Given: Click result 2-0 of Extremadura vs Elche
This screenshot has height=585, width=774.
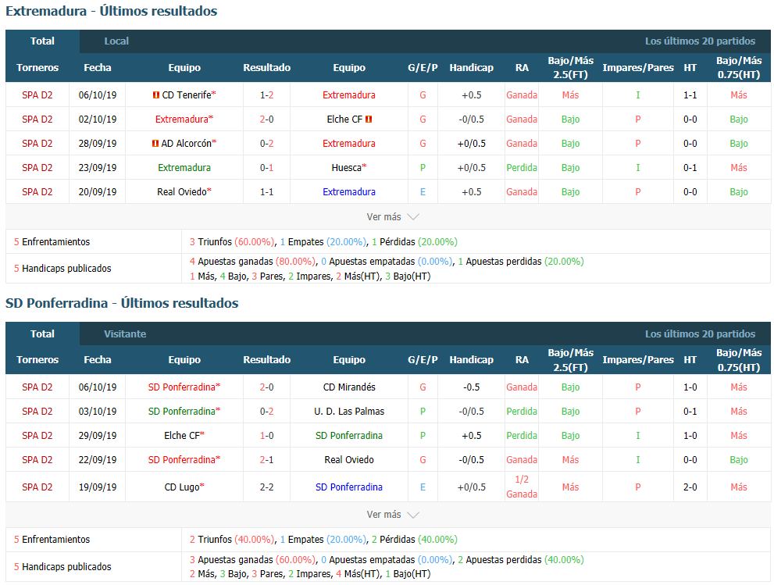Looking at the screenshot, I should point(266,119).
